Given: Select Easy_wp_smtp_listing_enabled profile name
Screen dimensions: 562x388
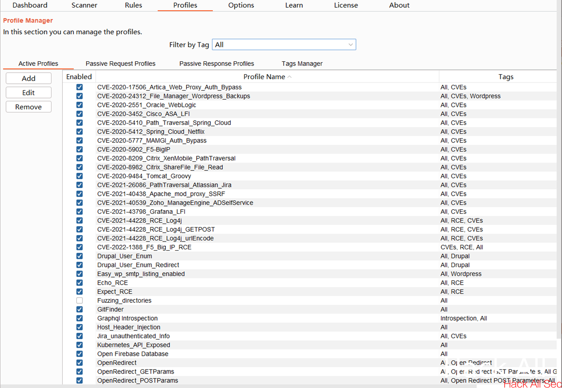Looking at the screenshot, I should [141, 274].
